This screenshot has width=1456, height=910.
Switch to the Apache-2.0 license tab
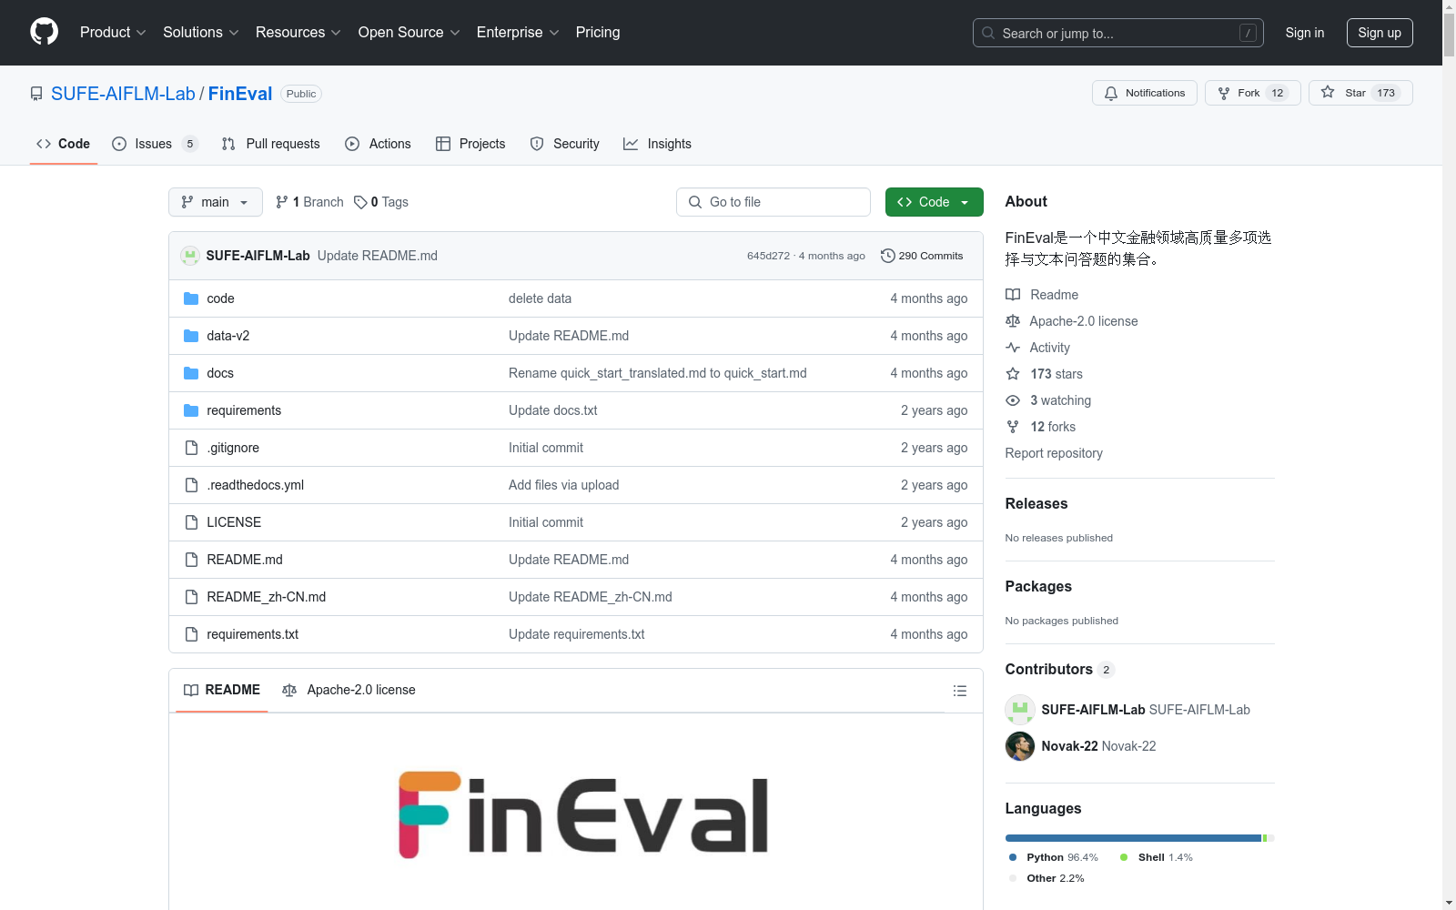click(x=349, y=690)
